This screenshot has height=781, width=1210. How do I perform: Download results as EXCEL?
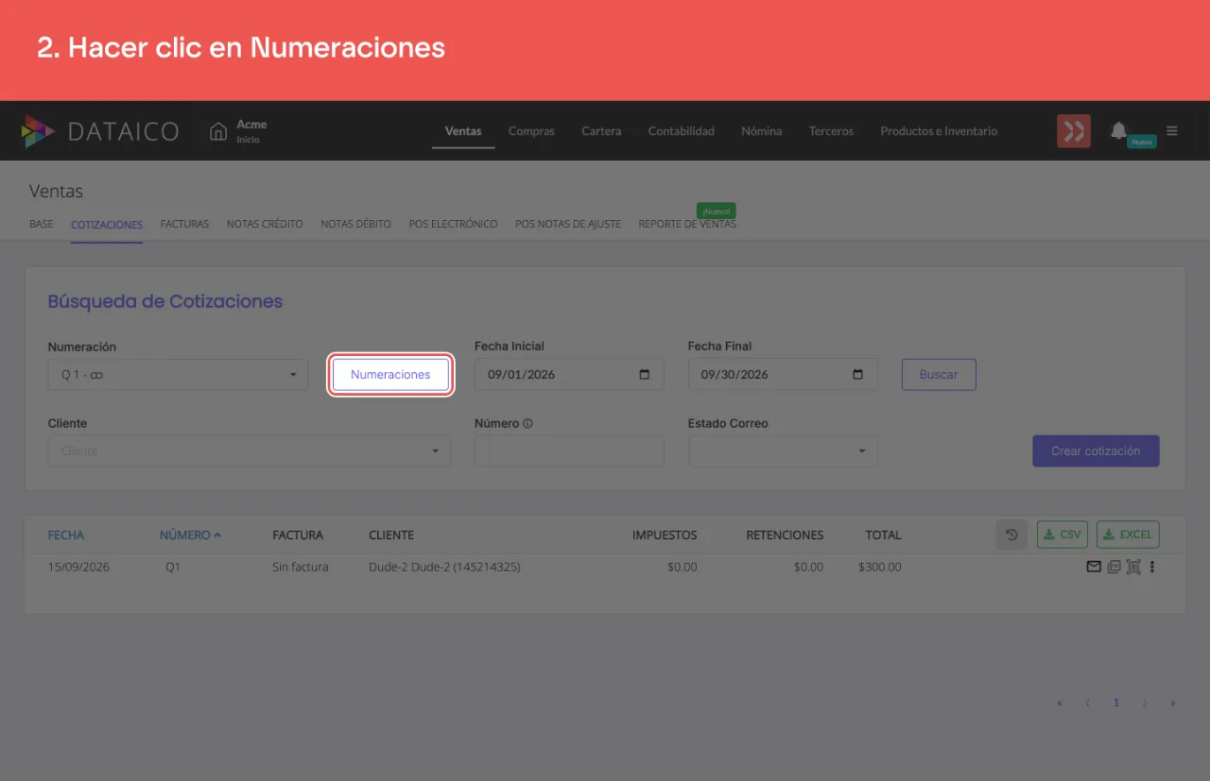[1128, 535]
